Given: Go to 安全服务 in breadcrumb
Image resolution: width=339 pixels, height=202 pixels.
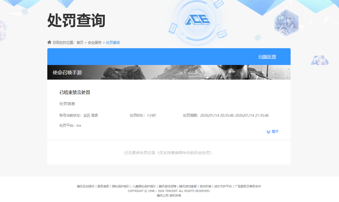Looking at the screenshot, I should point(95,43).
